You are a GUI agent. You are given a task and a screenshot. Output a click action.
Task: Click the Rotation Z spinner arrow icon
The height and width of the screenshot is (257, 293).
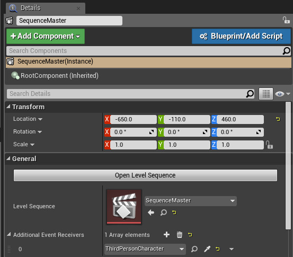coord(259,132)
